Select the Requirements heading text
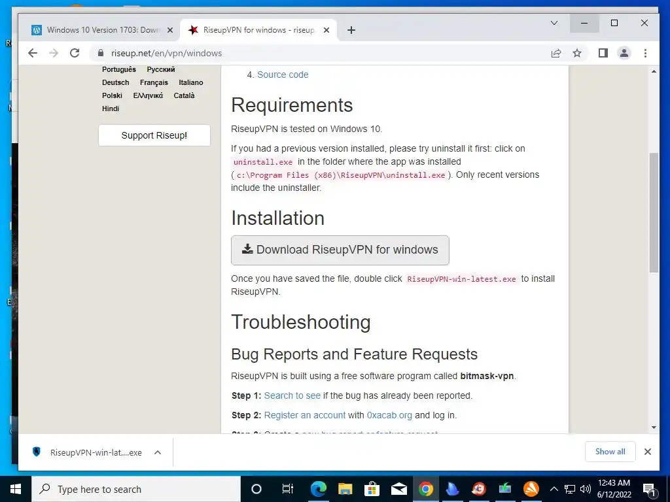This screenshot has width=670, height=502. point(292,105)
